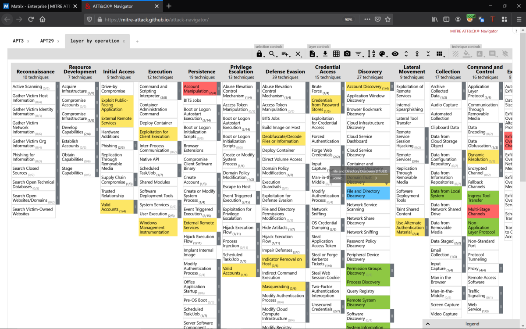This screenshot has width=526, height=329.
Task: Click the Reconnaissance tactic header
Action: 36,72
